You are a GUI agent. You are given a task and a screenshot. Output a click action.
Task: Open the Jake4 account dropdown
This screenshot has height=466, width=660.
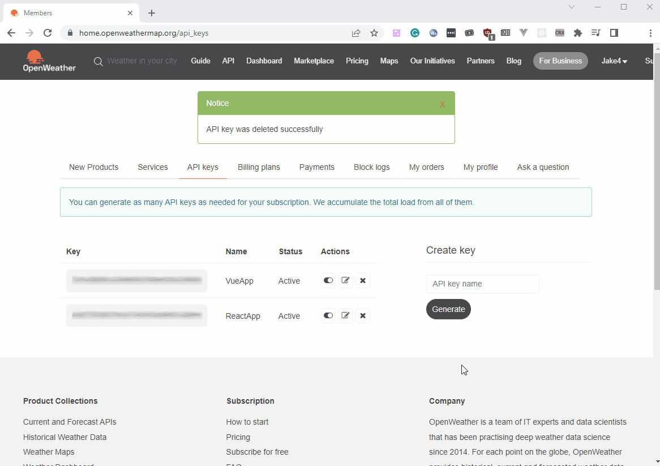click(x=614, y=61)
